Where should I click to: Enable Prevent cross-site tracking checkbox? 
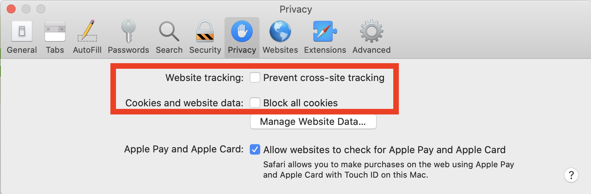coord(255,77)
